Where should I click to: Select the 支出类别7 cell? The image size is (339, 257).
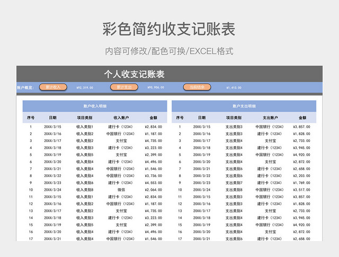[x=234, y=183]
